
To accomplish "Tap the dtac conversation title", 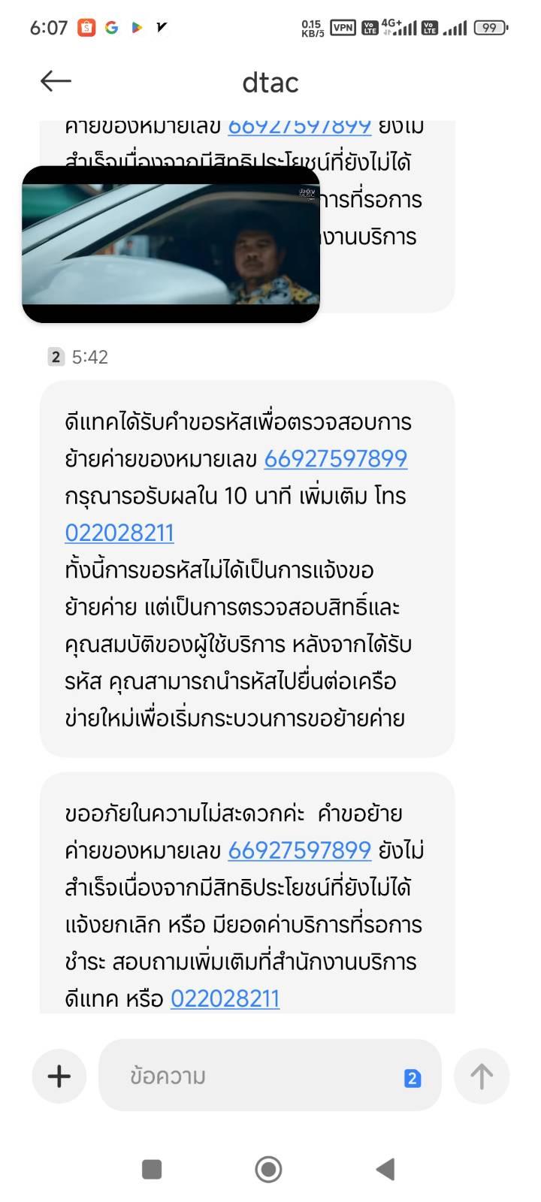I will coord(270,82).
